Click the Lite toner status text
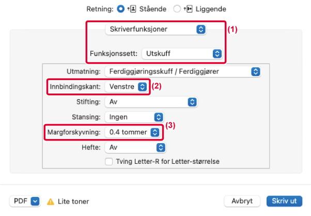Screen dimensions: 311x216 [73, 202]
